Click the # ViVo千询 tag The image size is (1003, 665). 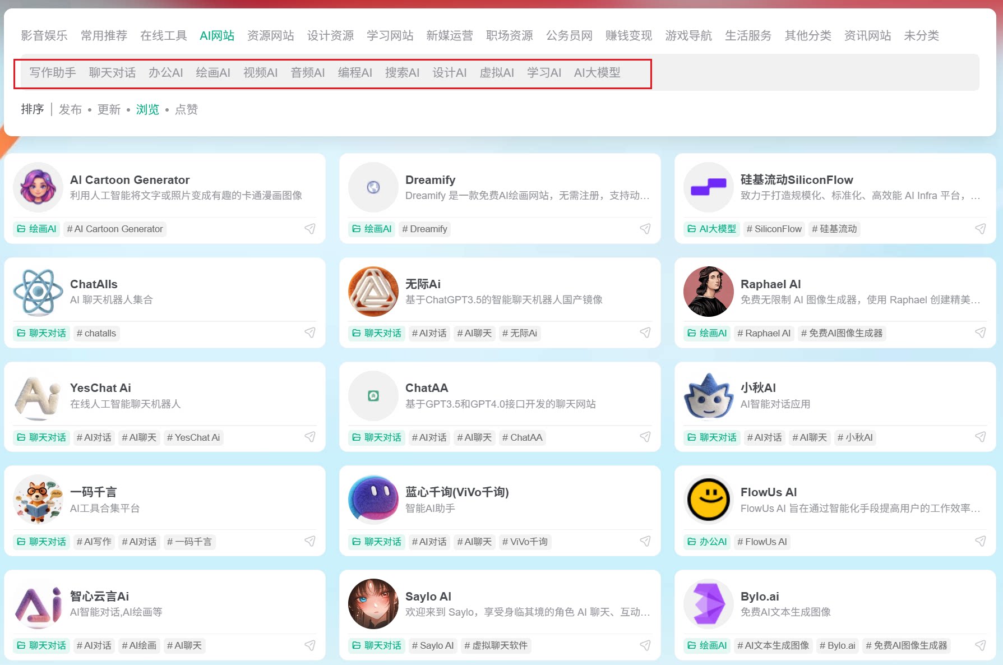pyautogui.click(x=525, y=542)
